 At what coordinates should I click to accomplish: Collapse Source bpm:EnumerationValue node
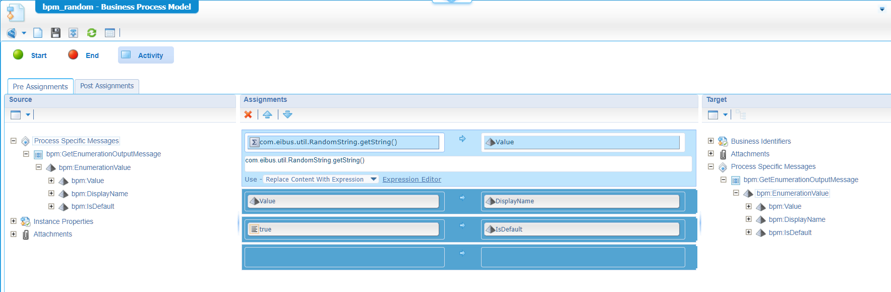pyautogui.click(x=39, y=167)
